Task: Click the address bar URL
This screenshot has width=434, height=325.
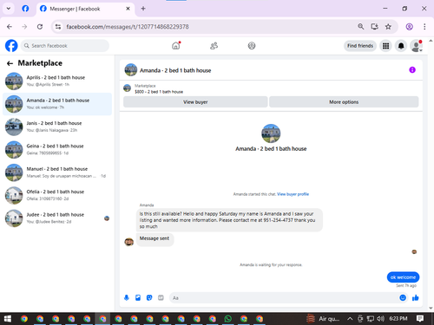Action: click(128, 27)
